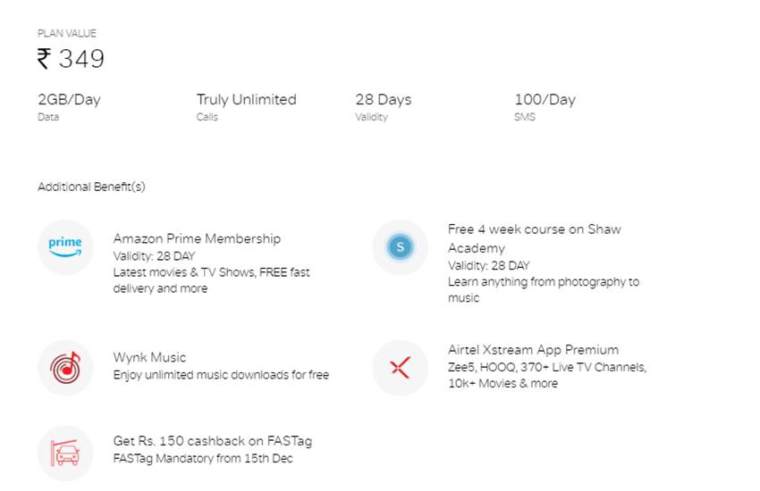Open Amazon Prime Membership benefit title
760x491 pixels.
point(197,238)
